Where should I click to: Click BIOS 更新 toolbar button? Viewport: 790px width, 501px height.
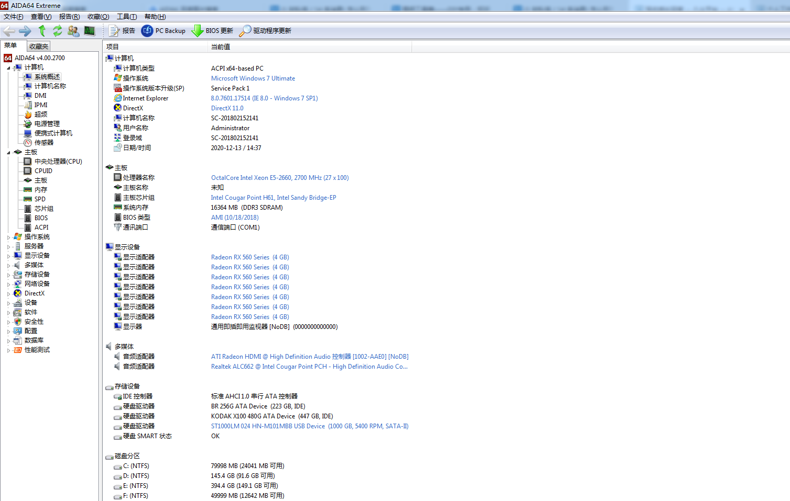coord(212,31)
